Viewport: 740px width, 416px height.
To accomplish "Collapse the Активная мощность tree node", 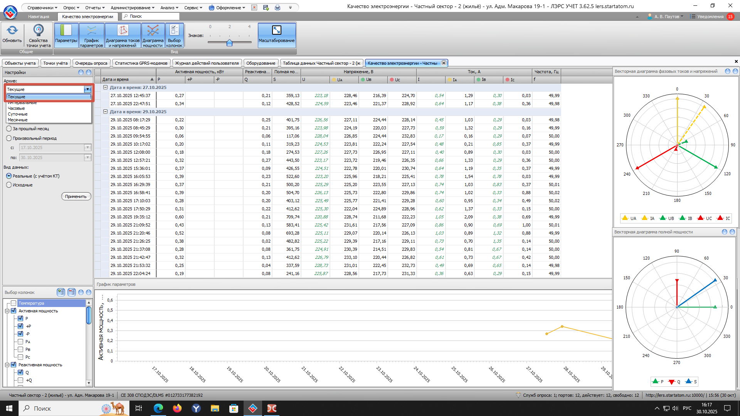I will tap(7, 311).
